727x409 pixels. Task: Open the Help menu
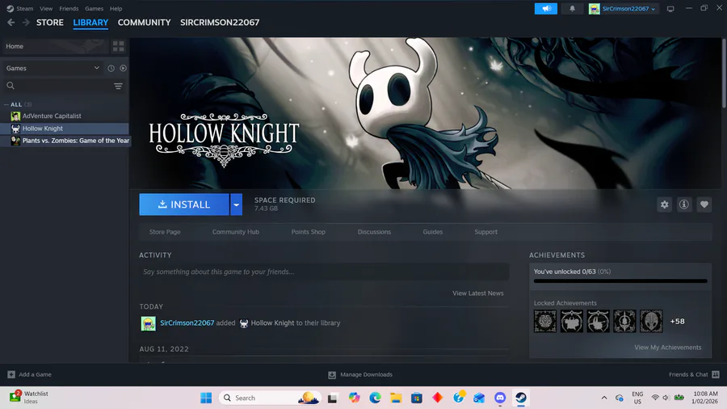pyautogui.click(x=116, y=8)
